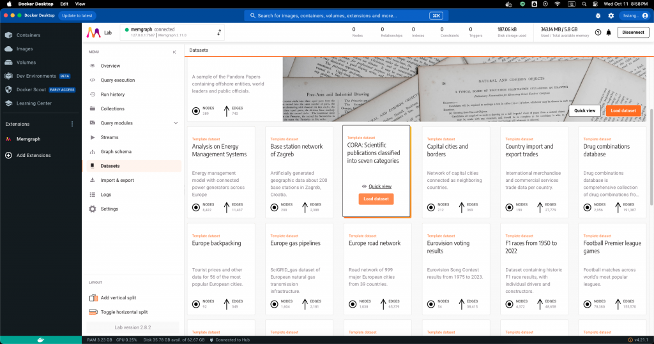
Task: Click the Overview eye icon
Action: pyautogui.click(x=93, y=66)
